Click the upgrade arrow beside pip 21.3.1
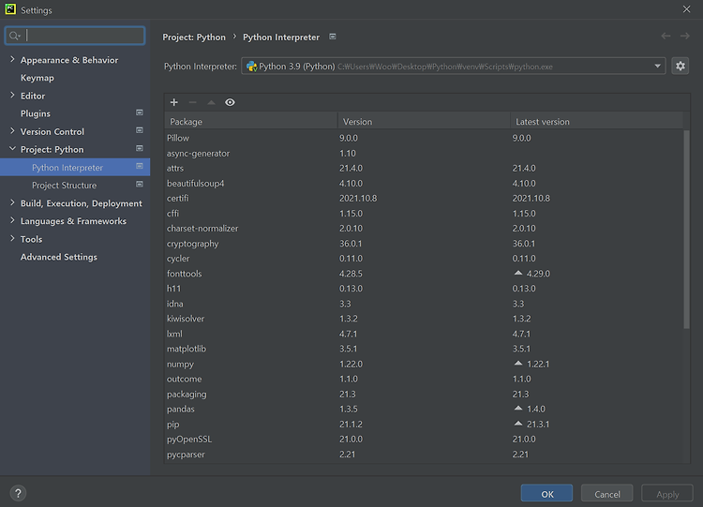Image resolution: width=703 pixels, height=507 pixels. pyautogui.click(x=518, y=424)
